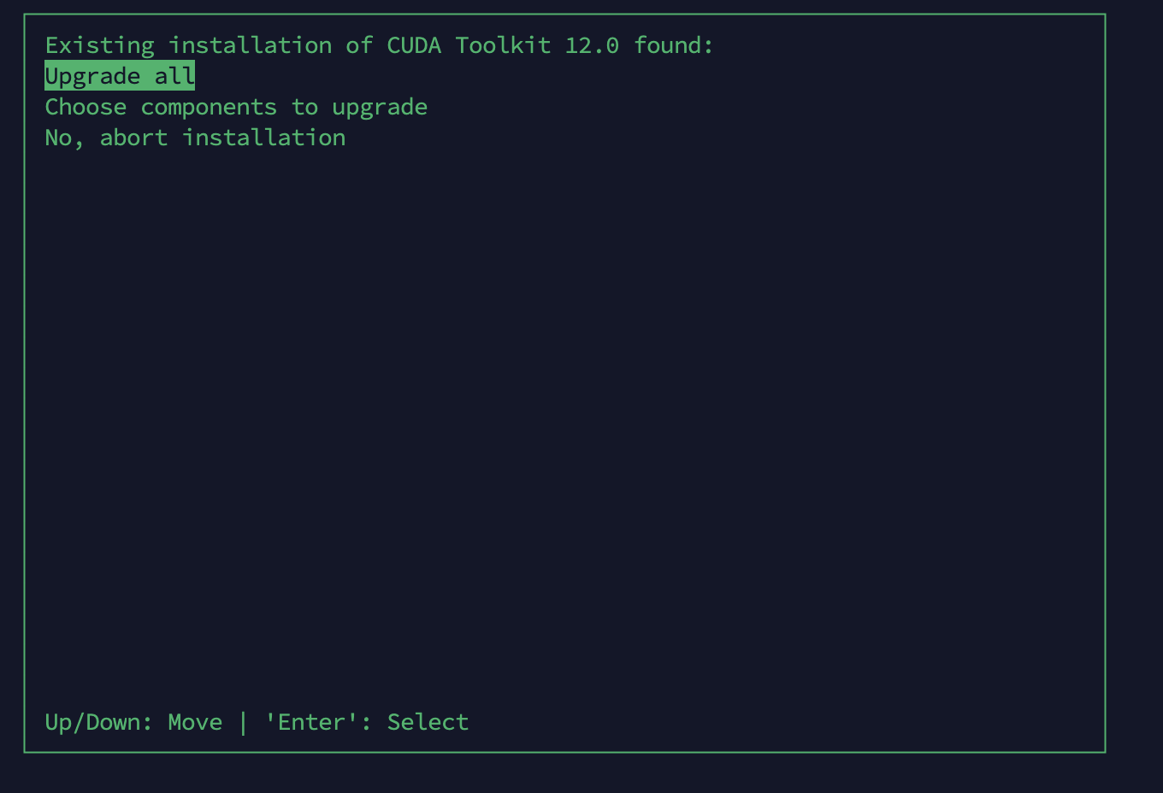Pick No, abort installation entry
1163x793 pixels.
click(x=195, y=138)
